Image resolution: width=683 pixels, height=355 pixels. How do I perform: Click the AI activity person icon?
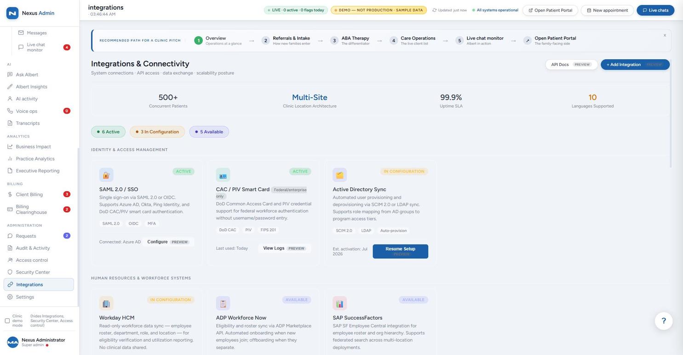[10, 99]
